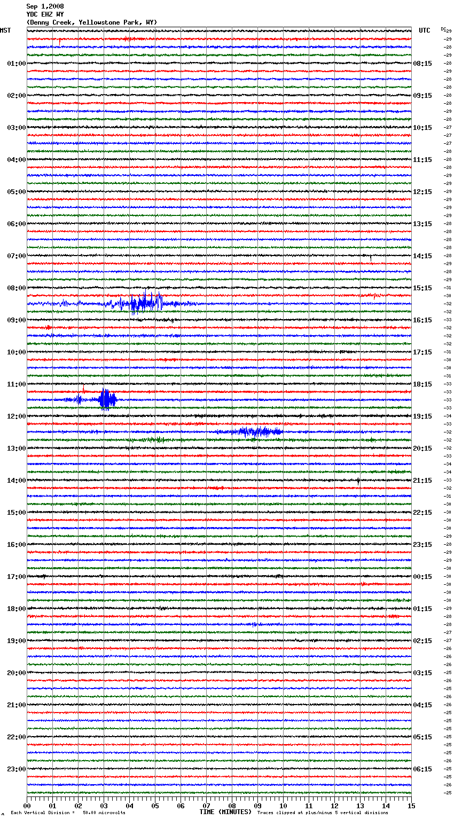Click the 10:15 UTC time label
Screen dimensions: 454x820
pyautogui.click(x=422, y=128)
